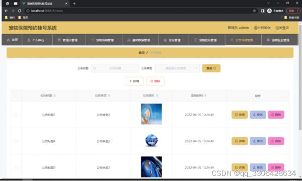Sort by the 公告标题 column sort arrows
The height and width of the screenshot is (181, 302).
54,96
